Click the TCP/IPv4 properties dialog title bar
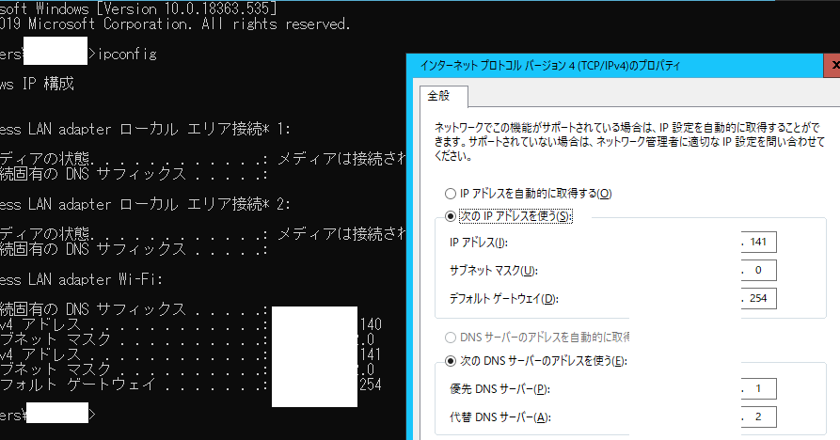 coord(611,66)
